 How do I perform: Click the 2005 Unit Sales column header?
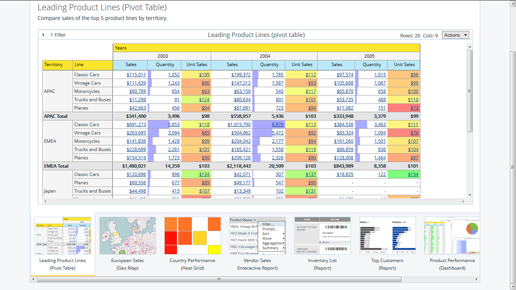[404, 65]
